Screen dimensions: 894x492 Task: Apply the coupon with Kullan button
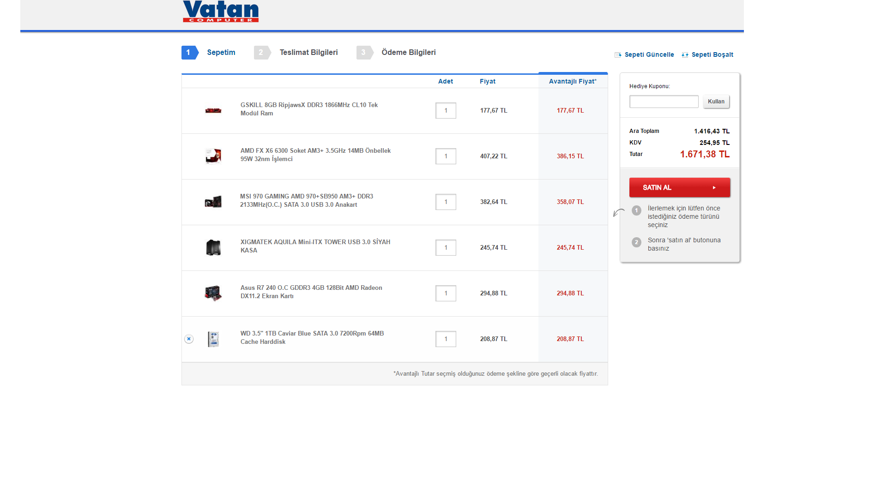716,102
